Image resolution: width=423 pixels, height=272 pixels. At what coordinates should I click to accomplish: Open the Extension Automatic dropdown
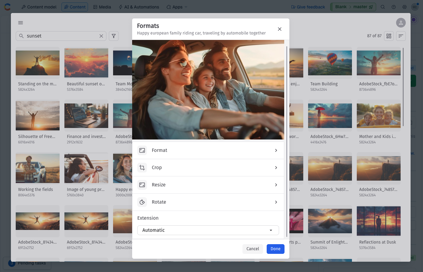tap(208, 230)
